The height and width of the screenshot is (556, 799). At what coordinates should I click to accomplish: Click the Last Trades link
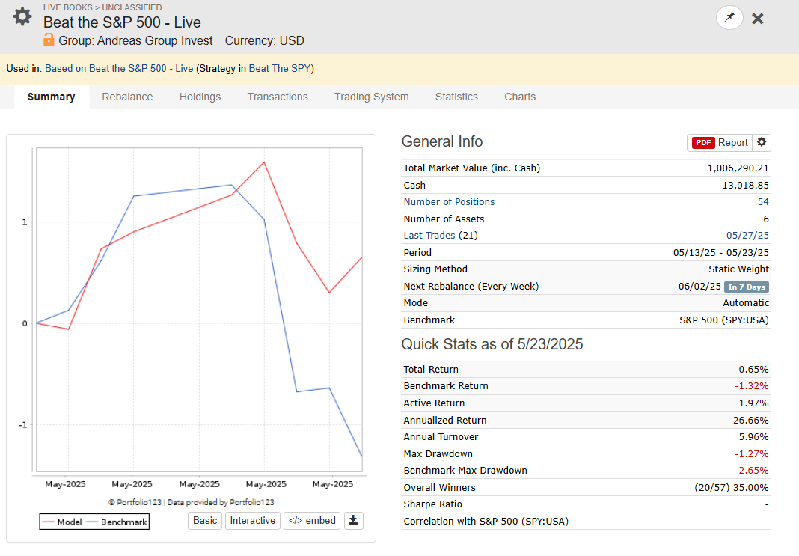(429, 236)
